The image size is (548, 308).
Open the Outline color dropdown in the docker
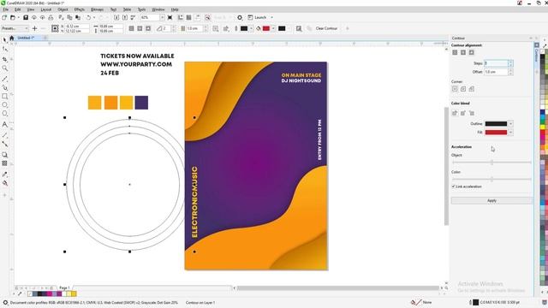pos(510,123)
